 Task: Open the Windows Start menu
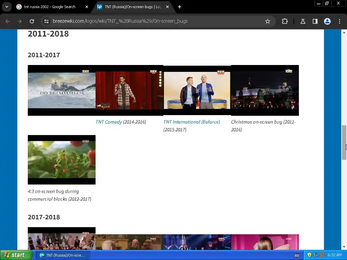[x=16, y=255]
